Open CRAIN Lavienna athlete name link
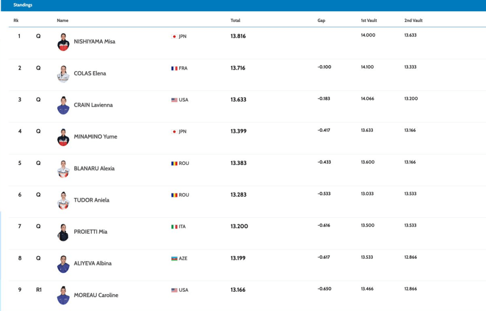 click(x=93, y=105)
